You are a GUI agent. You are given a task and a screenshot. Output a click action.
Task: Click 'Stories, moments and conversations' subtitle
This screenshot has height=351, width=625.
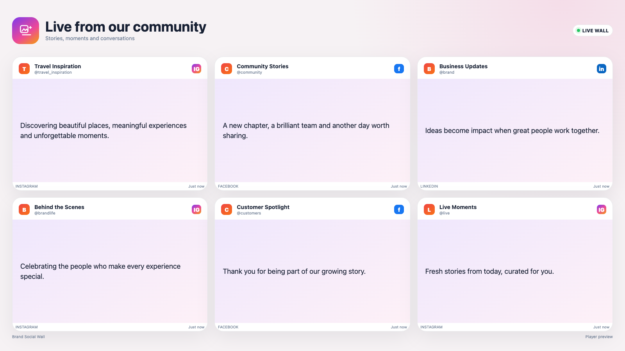tap(90, 38)
